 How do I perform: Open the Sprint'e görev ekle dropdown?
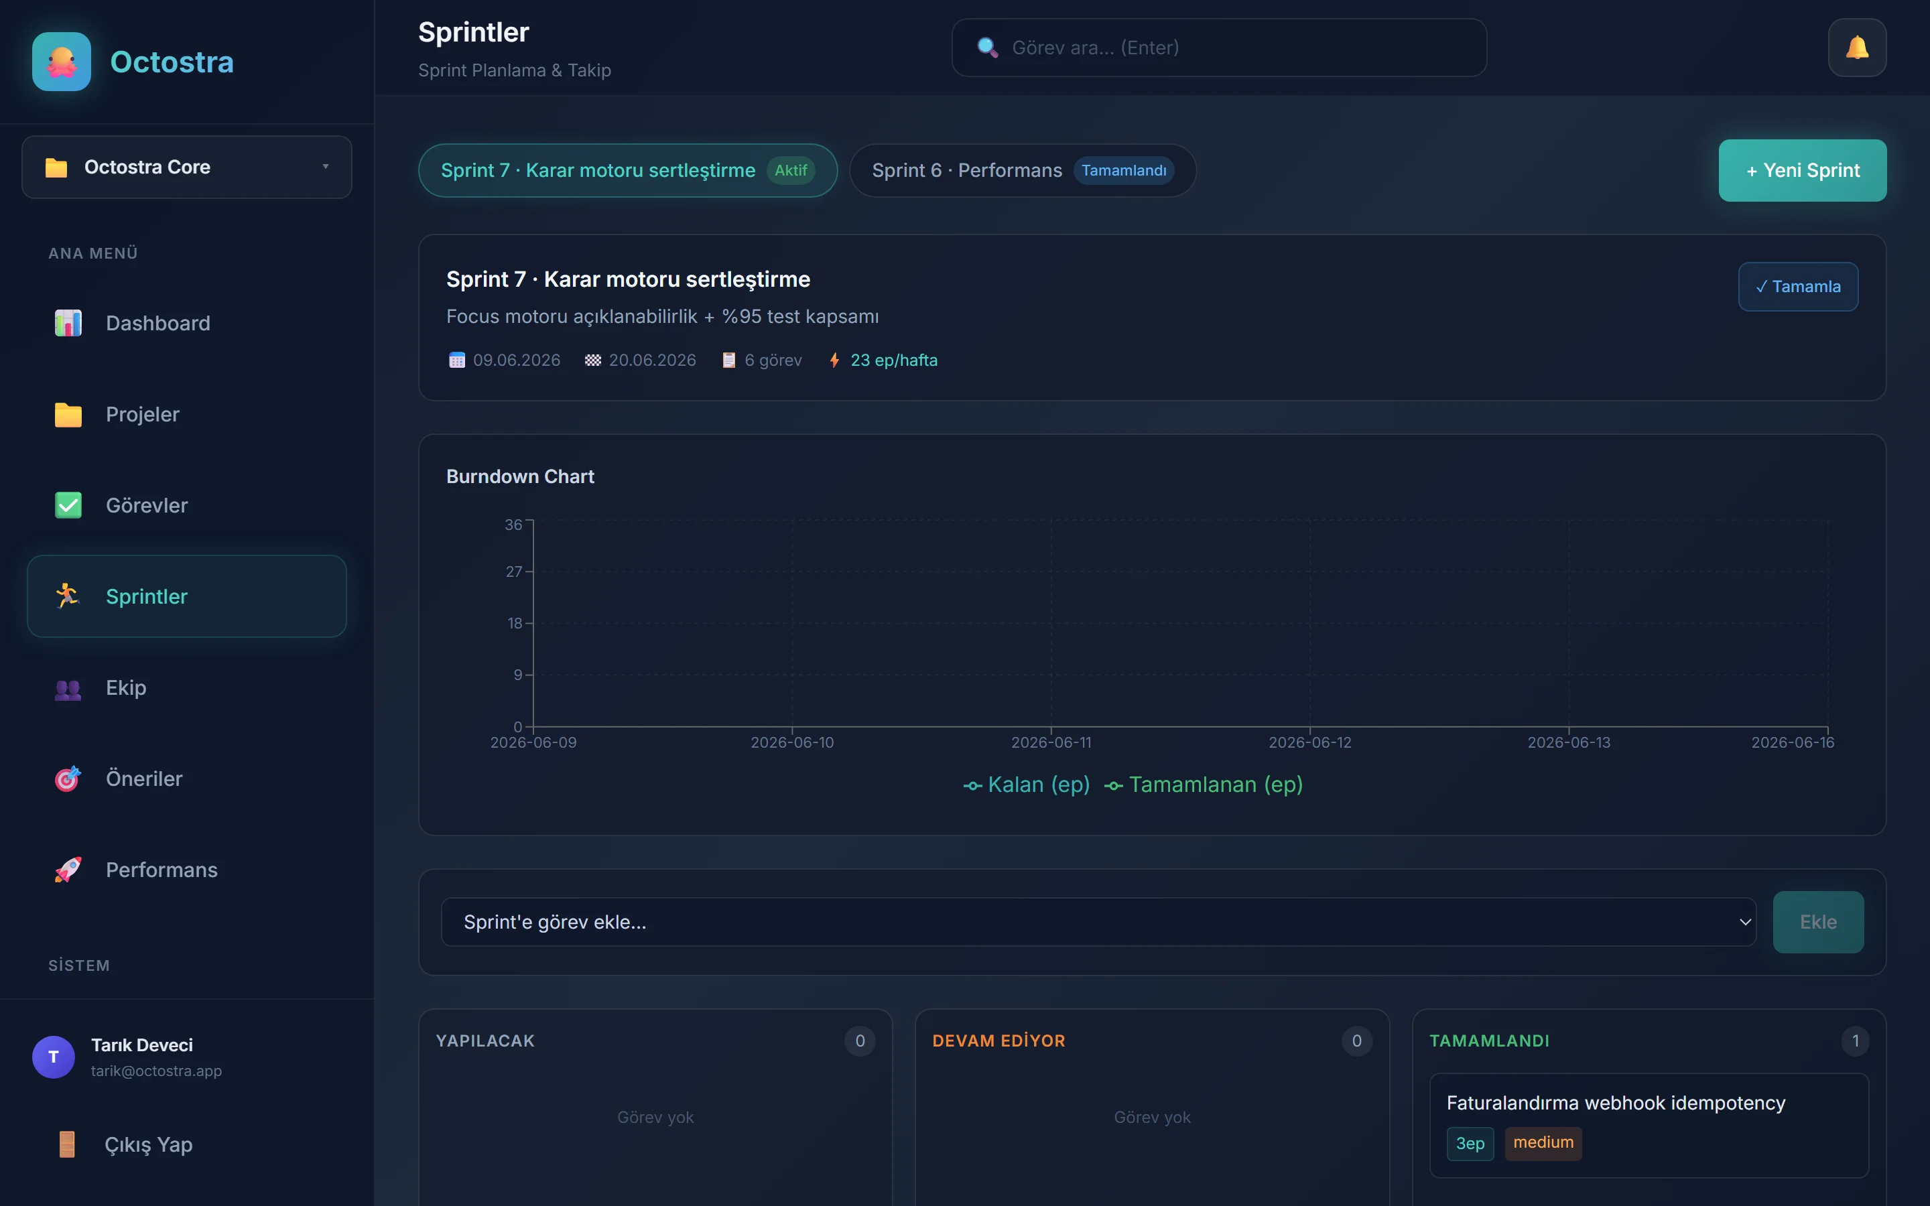click(1098, 922)
